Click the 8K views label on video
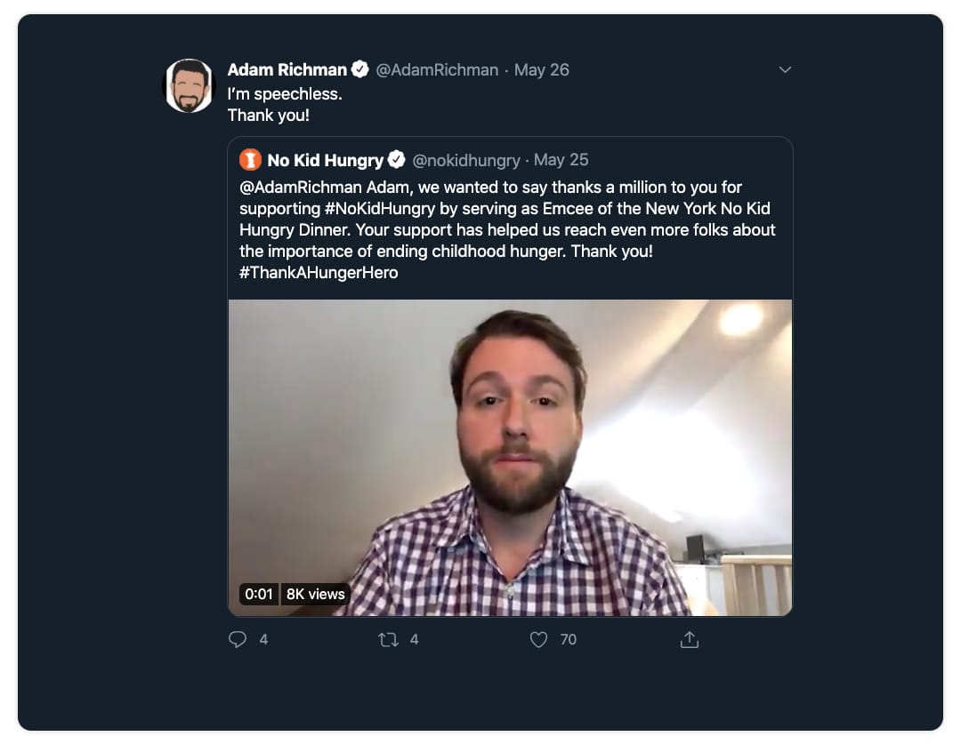Screen dimensions: 961x744 click(x=315, y=594)
